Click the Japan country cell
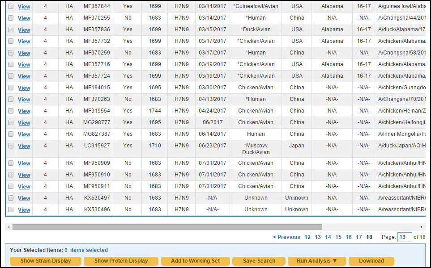Screen dimensions: 431x268 [x=297, y=146]
